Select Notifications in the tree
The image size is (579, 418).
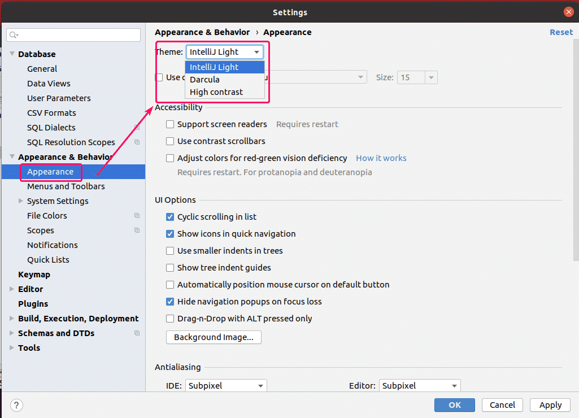[53, 245]
